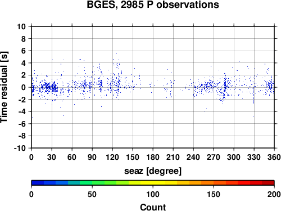Click the dark blue start of the colorbar
The width and height of the screenshot is (281, 211).
(x=38, y=183)
